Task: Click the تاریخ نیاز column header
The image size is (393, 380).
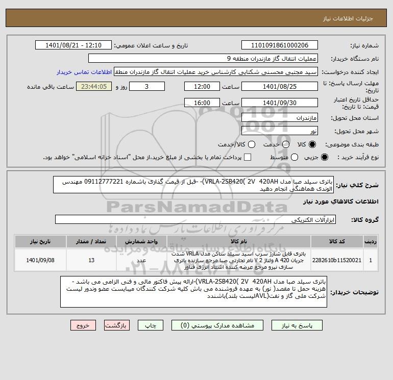Action: [40, 241]
